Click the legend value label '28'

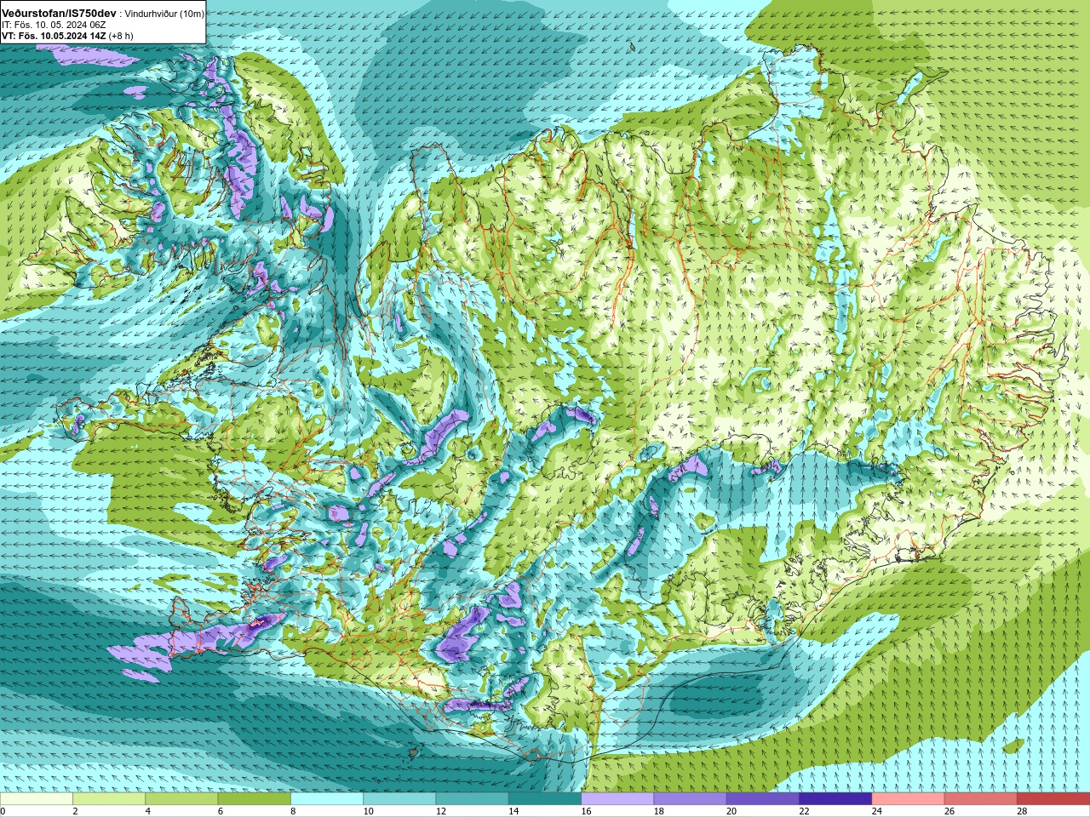(1022, 811)
